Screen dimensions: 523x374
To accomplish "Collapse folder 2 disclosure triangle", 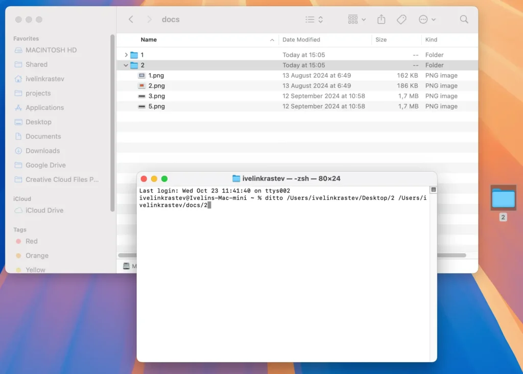I will [126, 65].
